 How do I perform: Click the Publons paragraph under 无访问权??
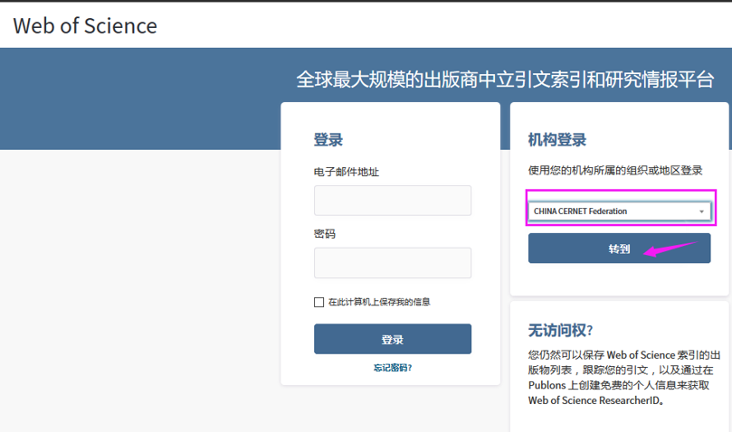tap(615, 376)
